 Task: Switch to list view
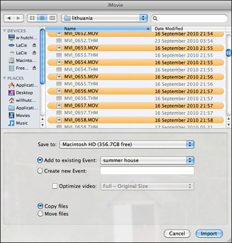[42, 18]
